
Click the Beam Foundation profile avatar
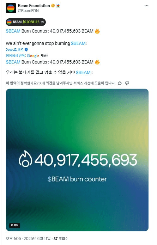pos(11,8)
